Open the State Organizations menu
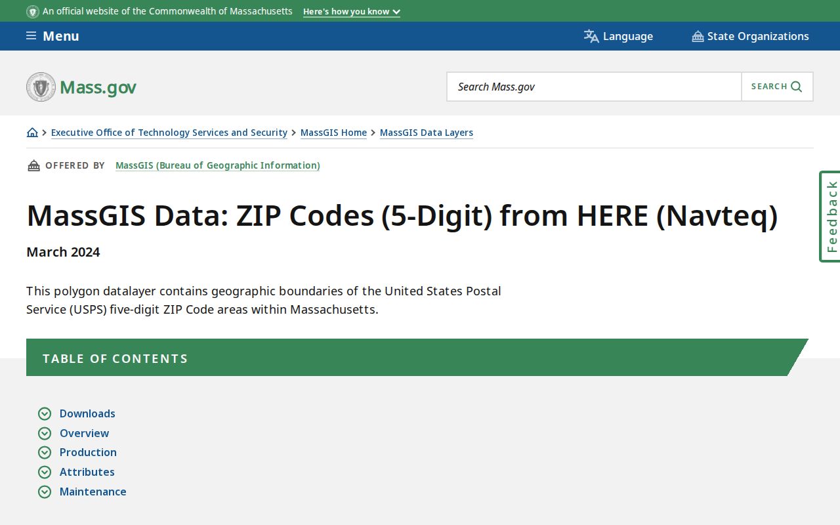Image resolution: width=840 pixels, height=525 pixels. pos(750,36)
